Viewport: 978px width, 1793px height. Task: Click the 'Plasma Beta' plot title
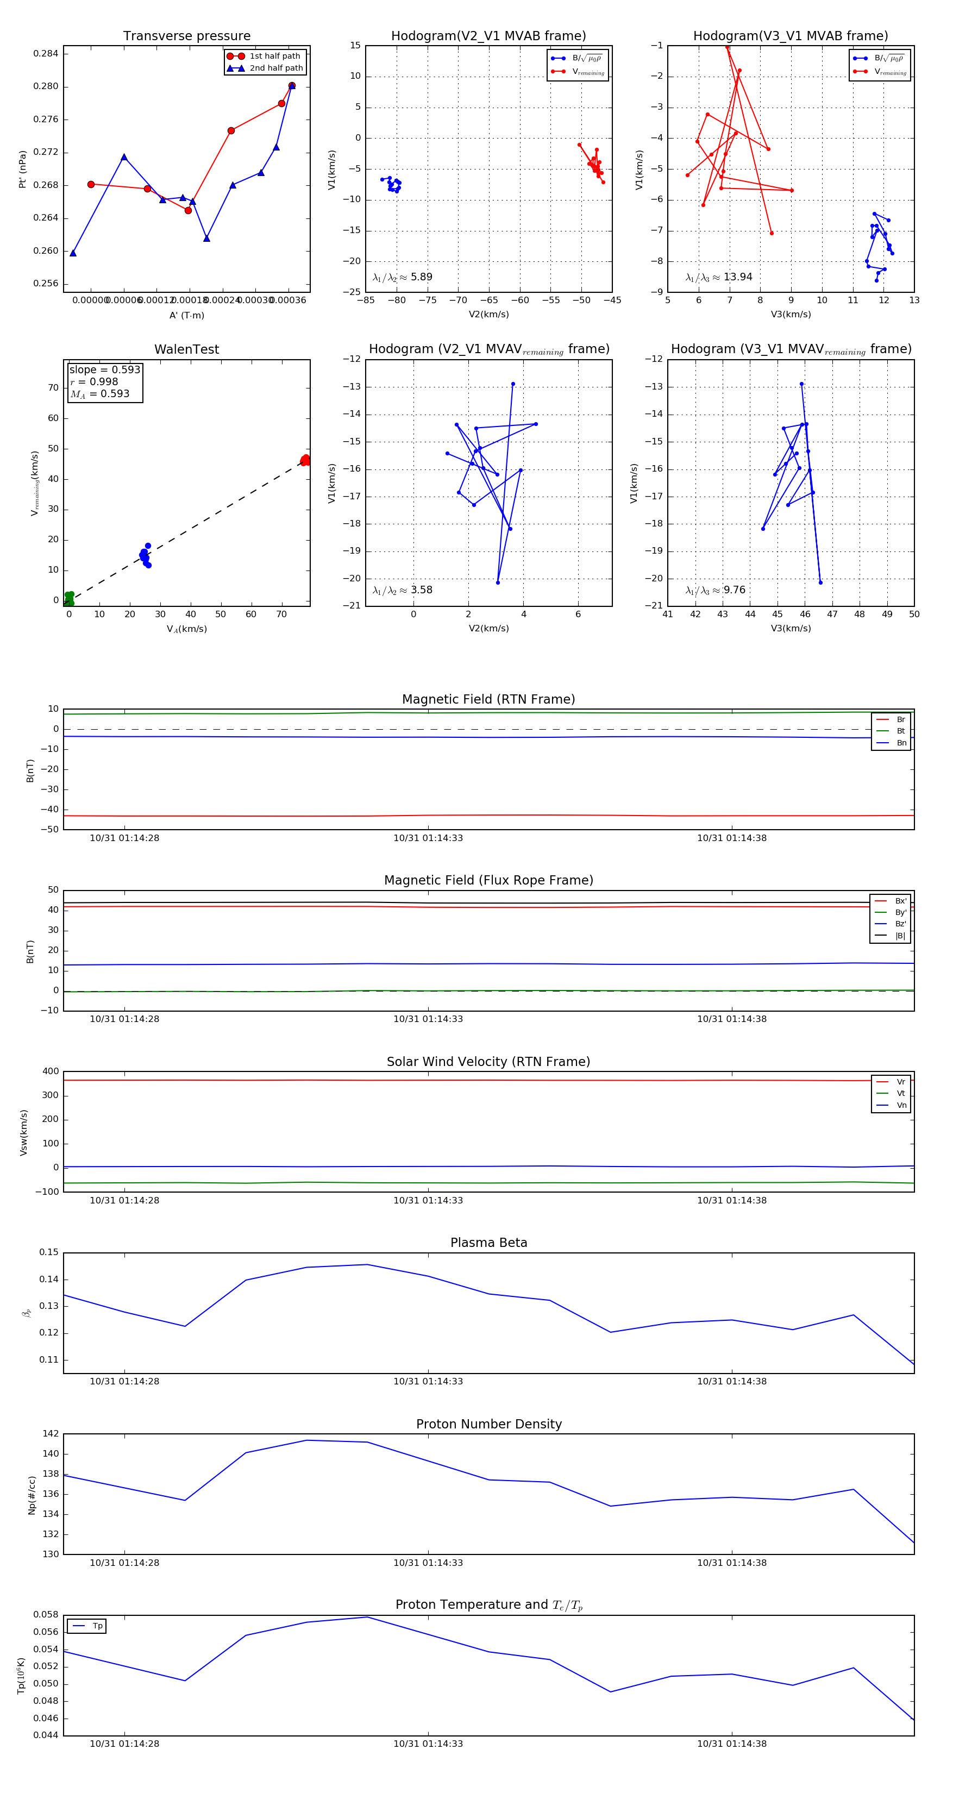coord(488,1243)
